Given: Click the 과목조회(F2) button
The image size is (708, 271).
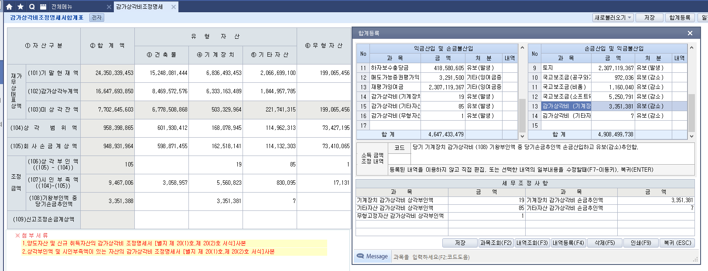Looking at the screenshot, I should [496, 243].
